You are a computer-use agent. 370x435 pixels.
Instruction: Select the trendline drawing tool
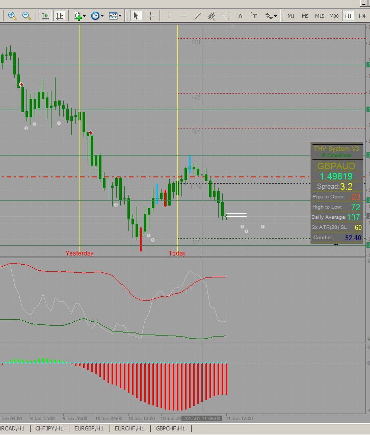click(x=198, y=16)
